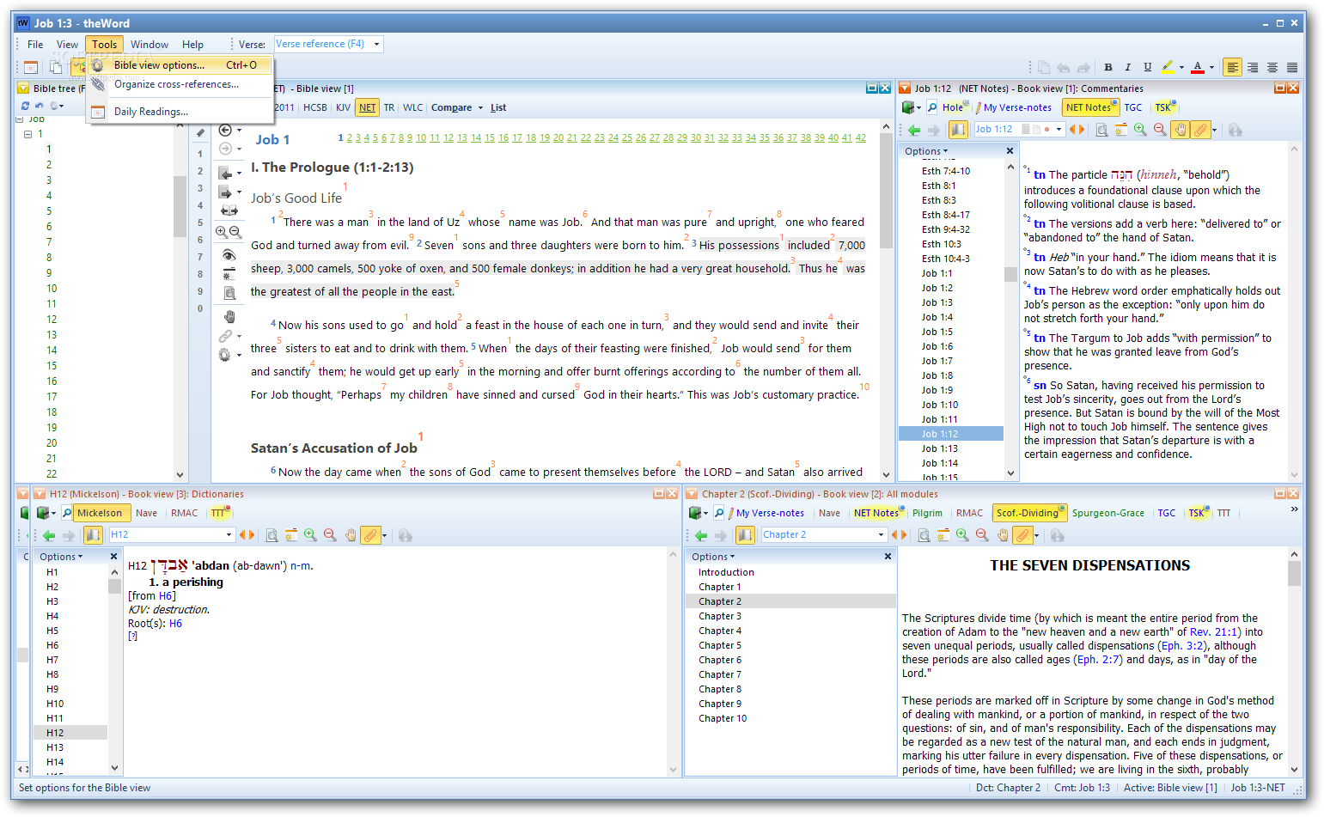Screen dimensions: 1324x817
Task: Switch book view to Spurgeon-Grace module
Action: 1108,513
